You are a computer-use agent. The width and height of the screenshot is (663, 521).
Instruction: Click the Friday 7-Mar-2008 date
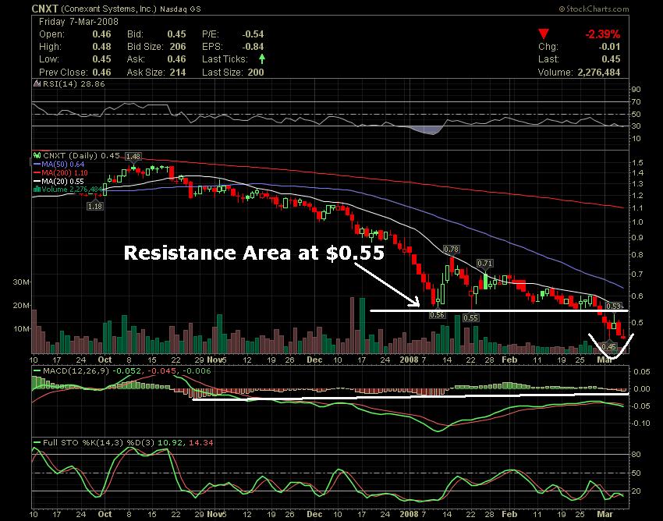[79, 22]
